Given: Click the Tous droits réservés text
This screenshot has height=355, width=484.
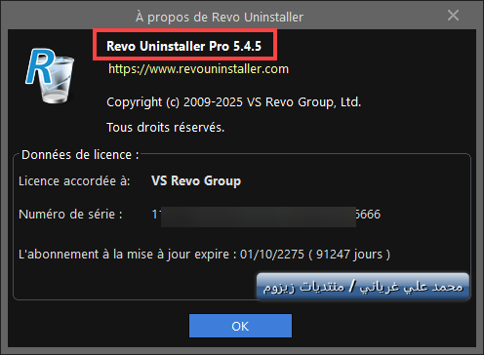Looking at the screenshot, I should click(166, 127).
